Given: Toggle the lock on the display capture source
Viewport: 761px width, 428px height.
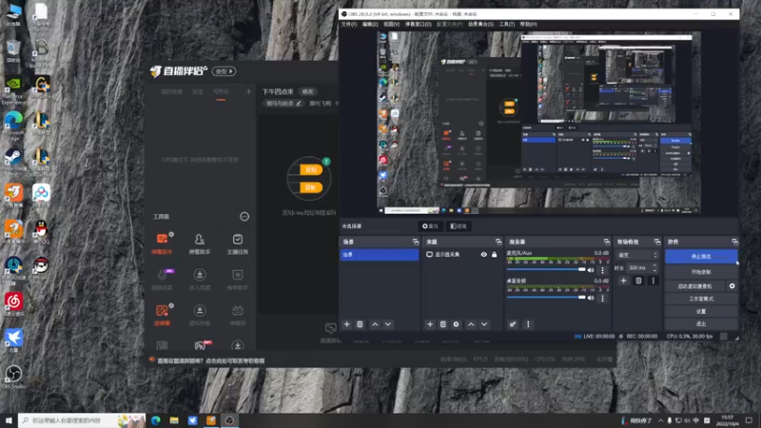Looking at the screenshot, I should click(494, 254).
